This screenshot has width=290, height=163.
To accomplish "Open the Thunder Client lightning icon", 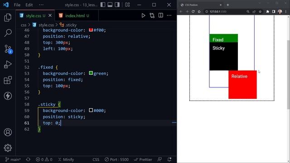I will tap(8, 96).
